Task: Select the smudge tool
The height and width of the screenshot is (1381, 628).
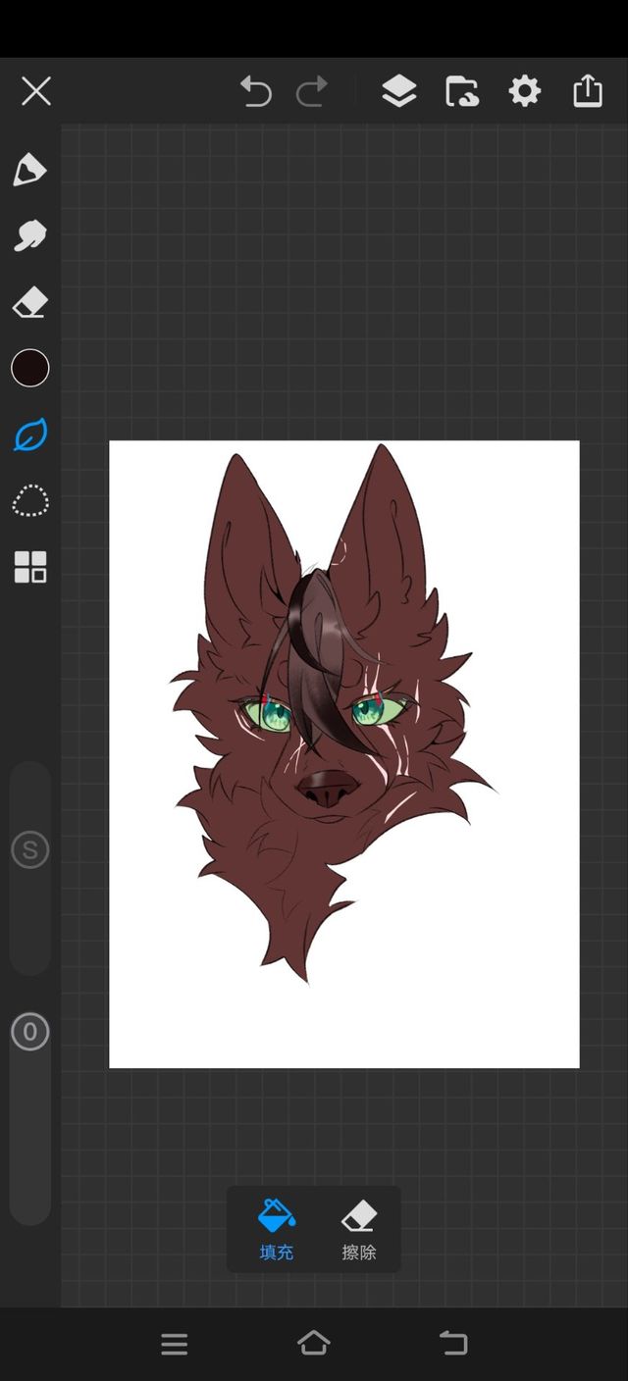Action: (29, 235)
